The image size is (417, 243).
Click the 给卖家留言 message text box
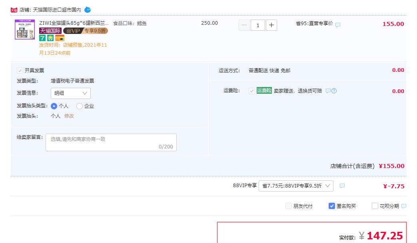coord(111,142)
